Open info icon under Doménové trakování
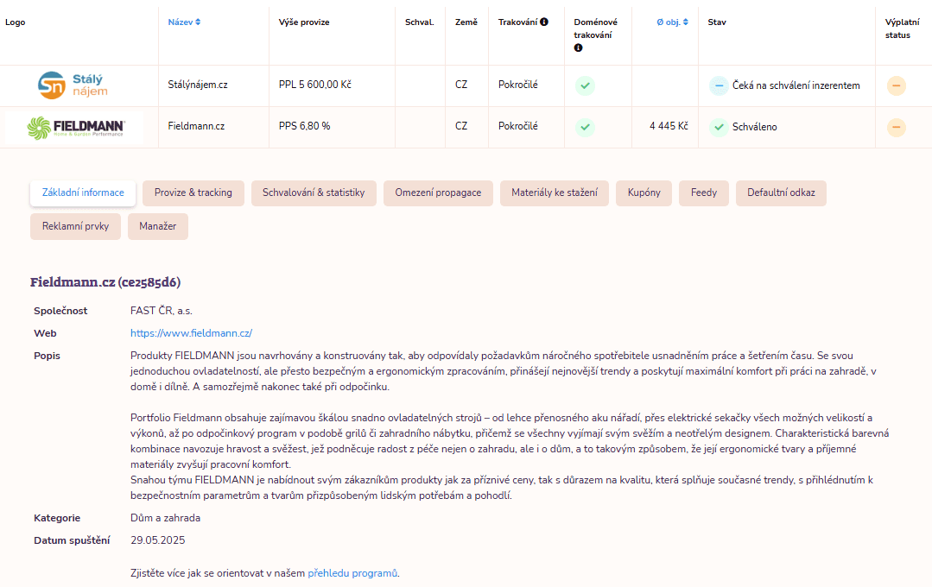 (579, 48)
